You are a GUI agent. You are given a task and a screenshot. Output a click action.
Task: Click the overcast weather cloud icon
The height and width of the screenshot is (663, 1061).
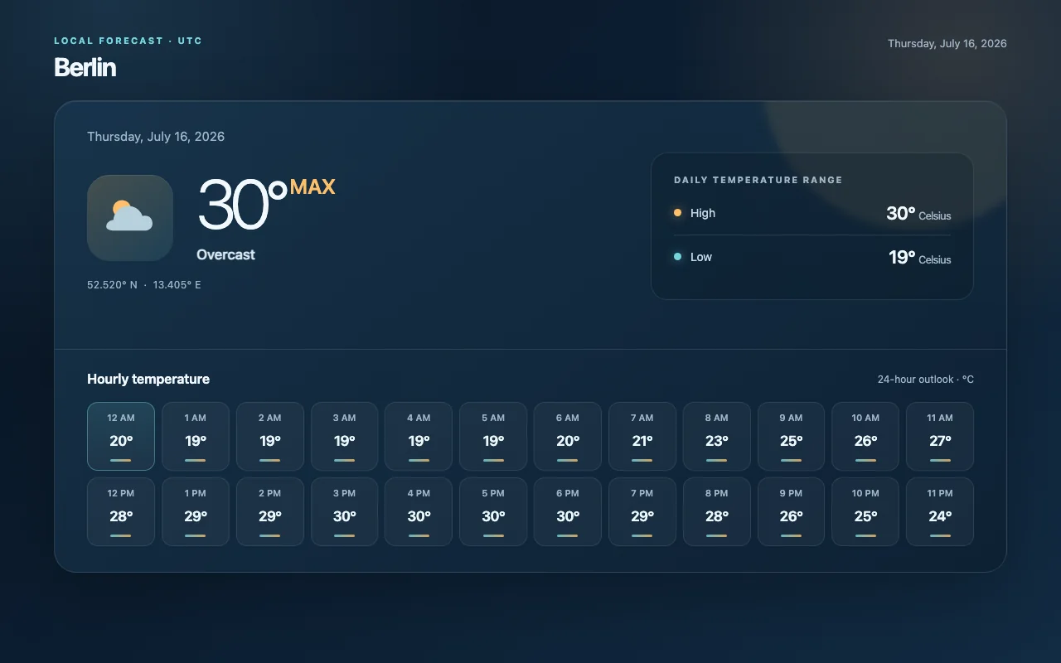coord(130,217)
